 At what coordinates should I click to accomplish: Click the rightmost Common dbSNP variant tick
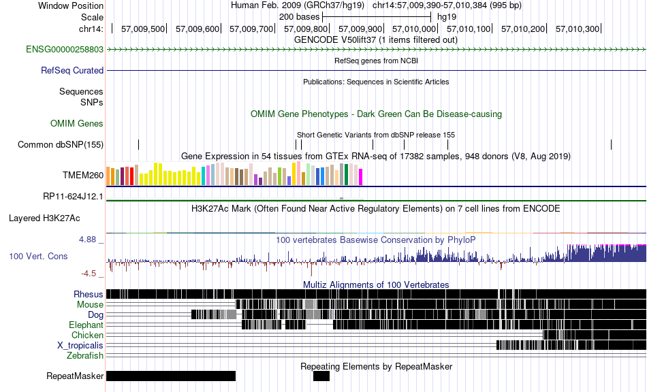pyautogui.click(x=611, y=145)
